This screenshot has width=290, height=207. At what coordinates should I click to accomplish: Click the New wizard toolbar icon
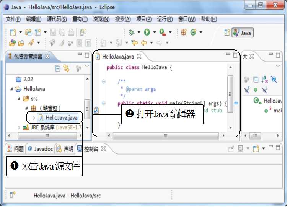pos(13,33)
